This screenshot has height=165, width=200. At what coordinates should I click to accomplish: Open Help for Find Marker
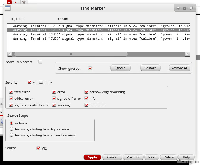click(186, 157)
